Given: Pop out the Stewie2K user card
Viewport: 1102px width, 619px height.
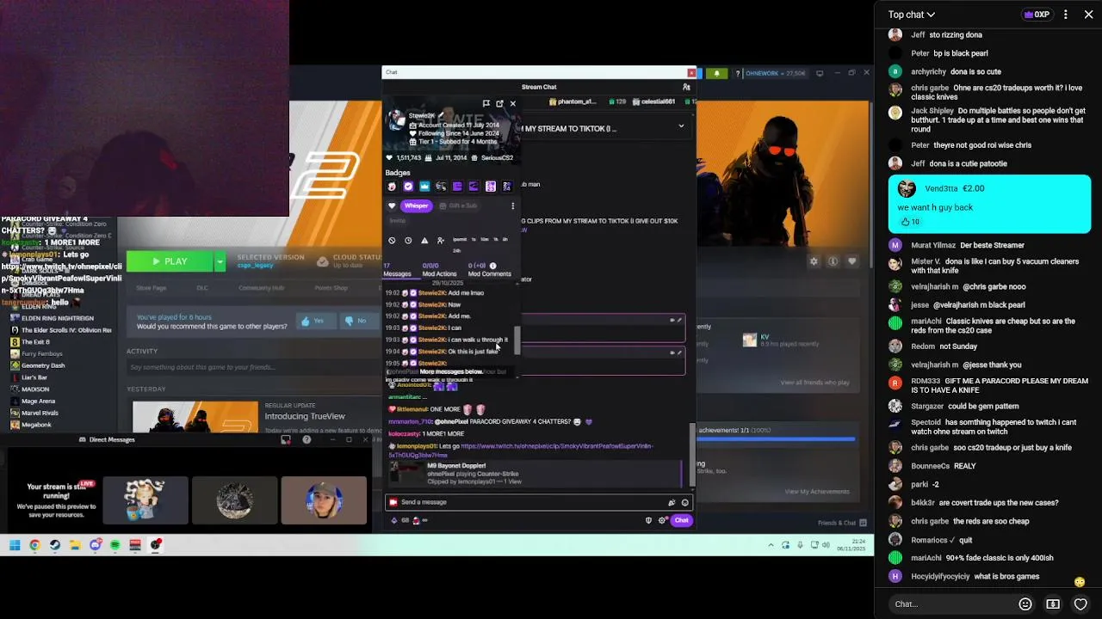Looking at the screenshot, I should click(x=499, y=103).
